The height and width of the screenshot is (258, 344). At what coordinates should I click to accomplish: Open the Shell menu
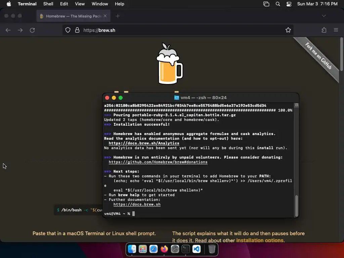point(48,4)
